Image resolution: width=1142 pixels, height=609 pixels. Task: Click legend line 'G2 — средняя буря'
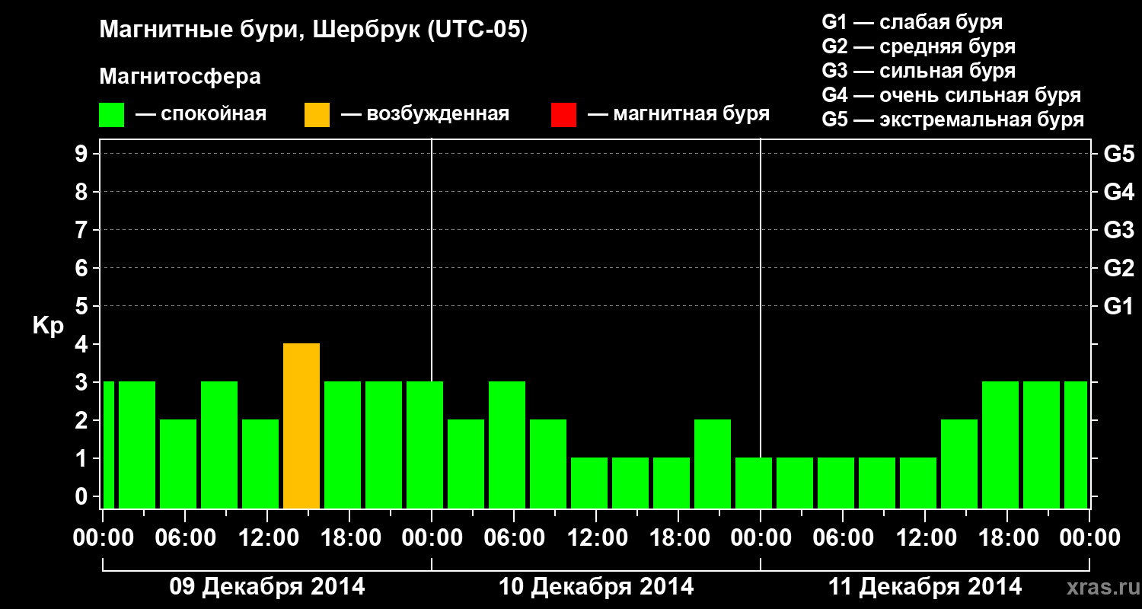pyautogui.click(x=919, y=46)
